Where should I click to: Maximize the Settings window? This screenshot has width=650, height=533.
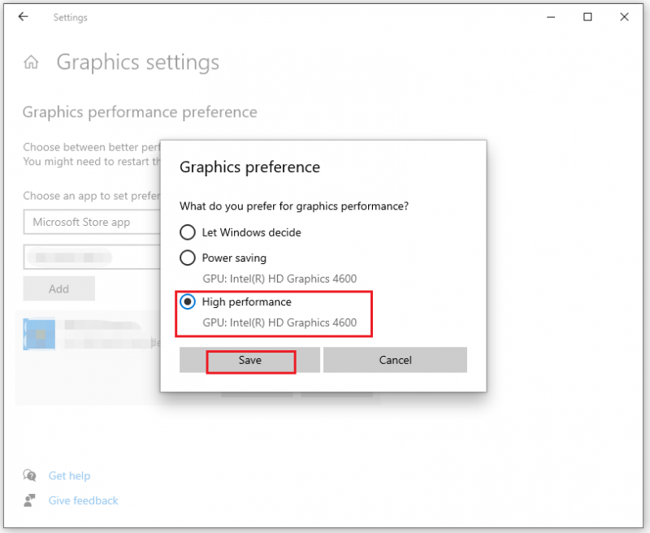click(x=587, y=17)
